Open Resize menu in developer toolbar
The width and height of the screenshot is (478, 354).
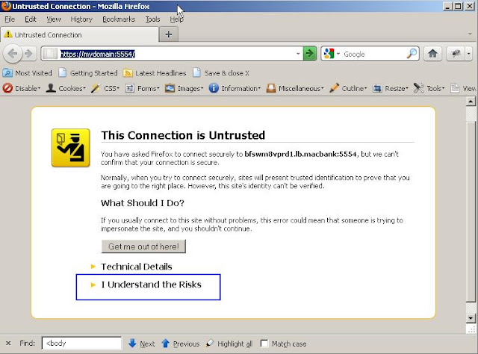tap(391, 88)
